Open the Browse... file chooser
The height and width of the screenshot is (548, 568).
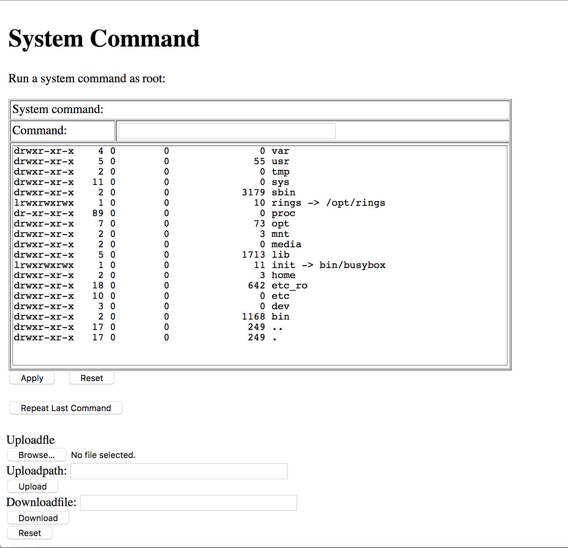tap(37, 455)
